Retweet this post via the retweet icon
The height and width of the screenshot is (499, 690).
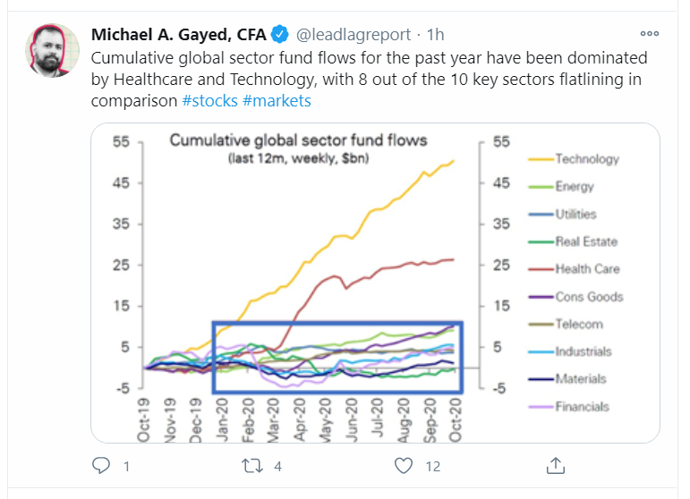click(251, 465)
